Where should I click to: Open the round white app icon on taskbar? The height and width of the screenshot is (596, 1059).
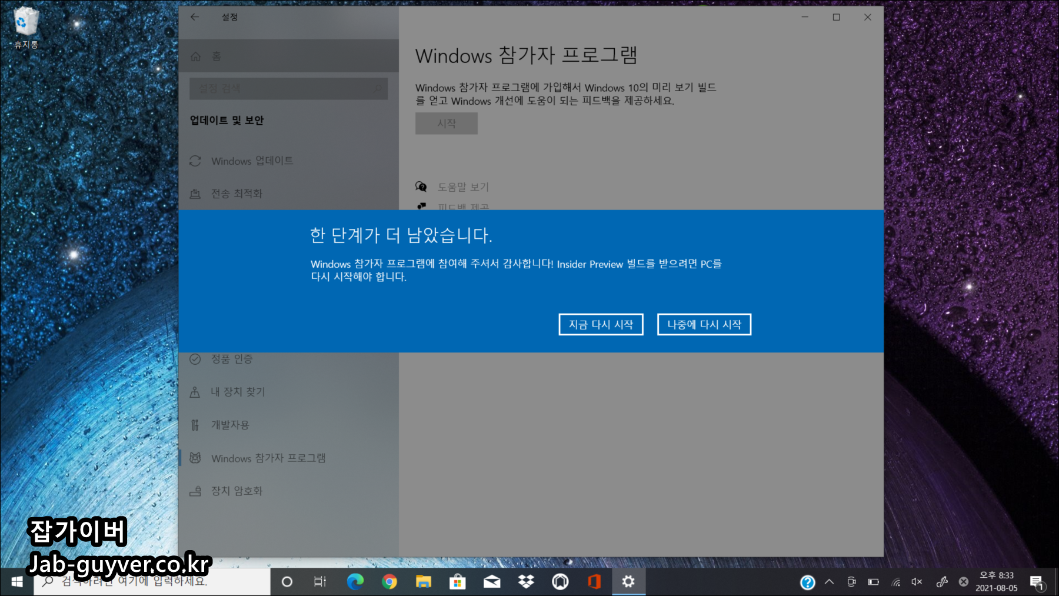point(560,582)
